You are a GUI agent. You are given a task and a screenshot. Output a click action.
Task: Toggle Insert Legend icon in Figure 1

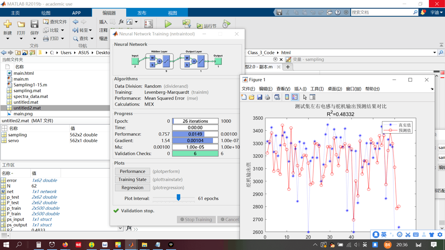coord(295,97)
